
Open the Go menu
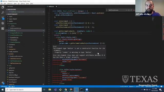(x=19, y=4)
